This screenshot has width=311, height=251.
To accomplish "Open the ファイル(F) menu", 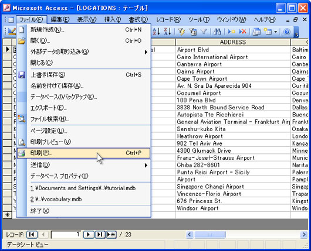I will click(x=31, y=19).
